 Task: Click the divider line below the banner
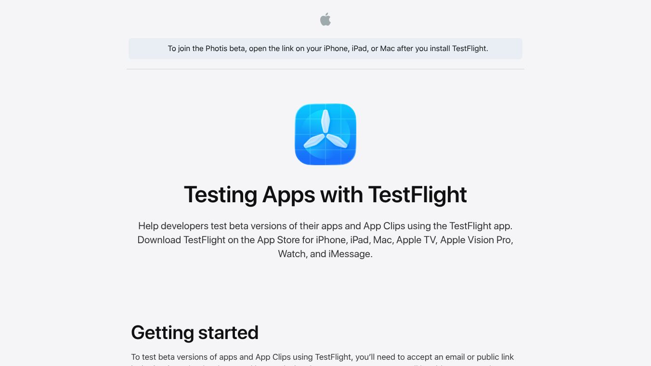(x=325, y=69)
